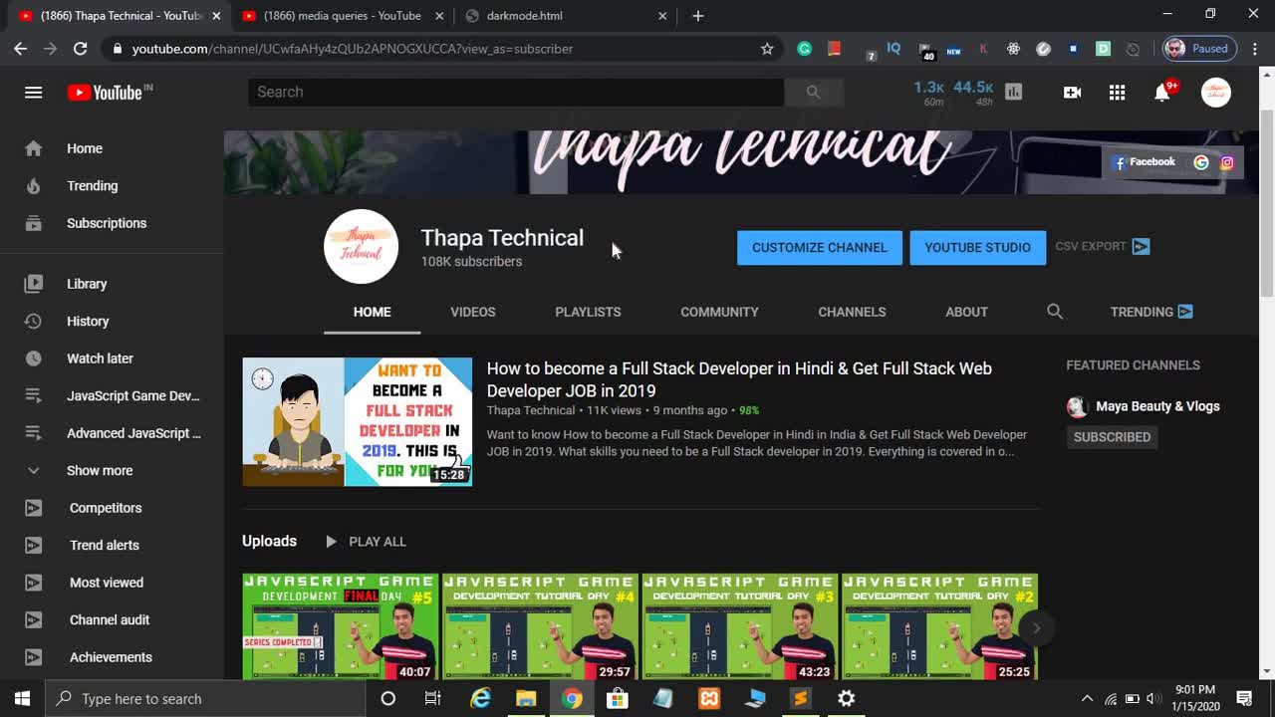This screenshot has width=1275, height=717.
Task: Click the channel search magnifier icon
Action: pyautogui.click(x=1055, y=312)
